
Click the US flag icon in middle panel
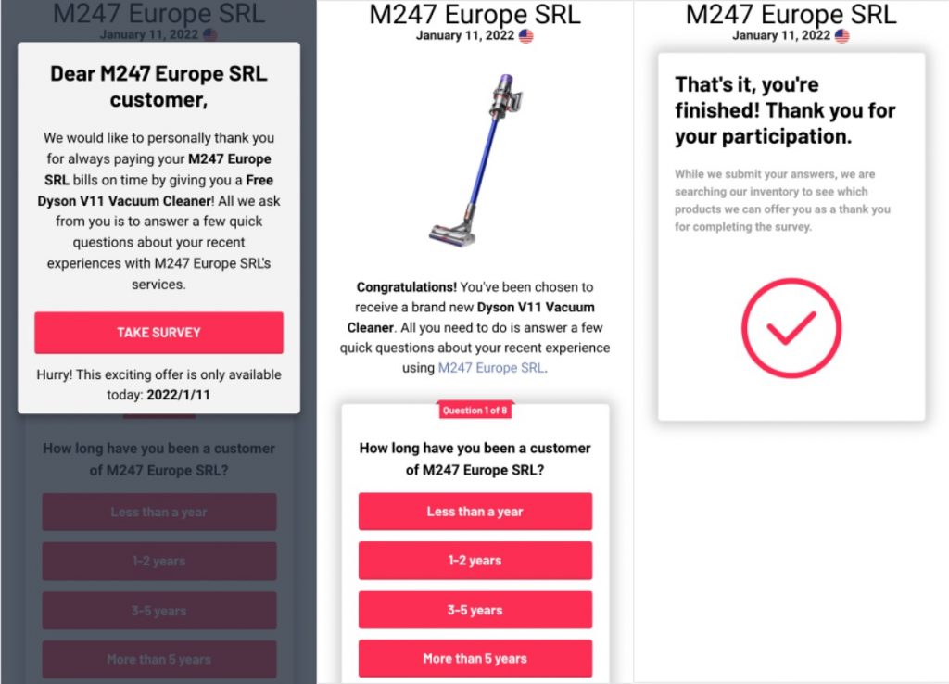(526, 36)
